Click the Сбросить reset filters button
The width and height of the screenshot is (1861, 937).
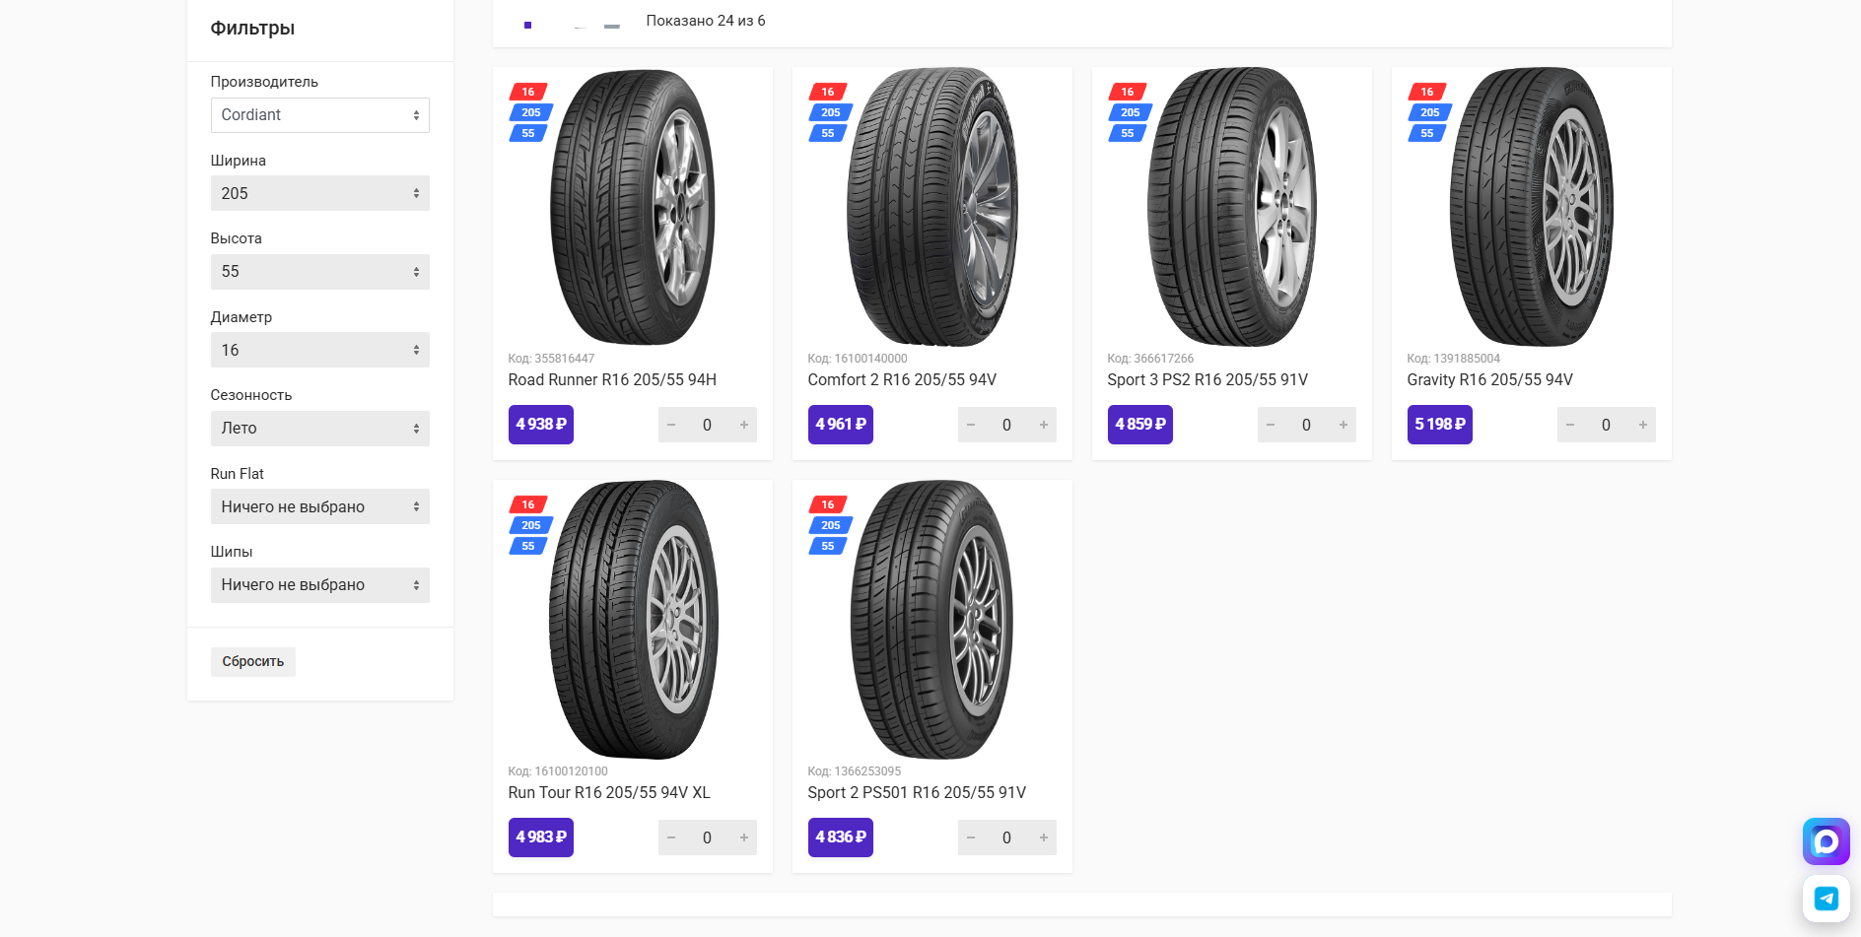click(x=253, y=661)
